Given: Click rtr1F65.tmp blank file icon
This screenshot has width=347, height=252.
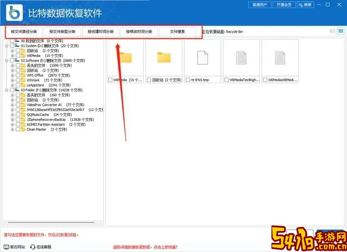Looking at the screenshot, I should click(x=202, y=57).
